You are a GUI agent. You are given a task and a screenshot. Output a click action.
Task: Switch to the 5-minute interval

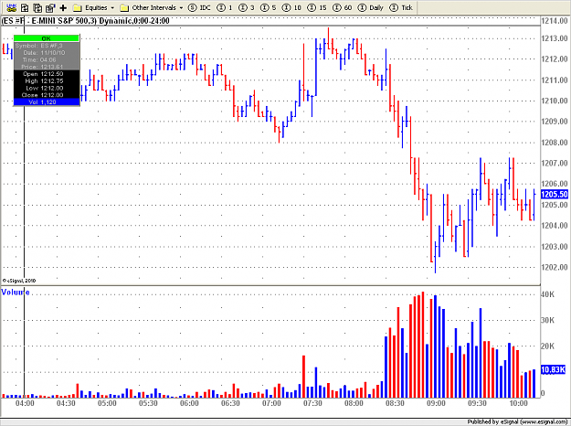point(269,7)
